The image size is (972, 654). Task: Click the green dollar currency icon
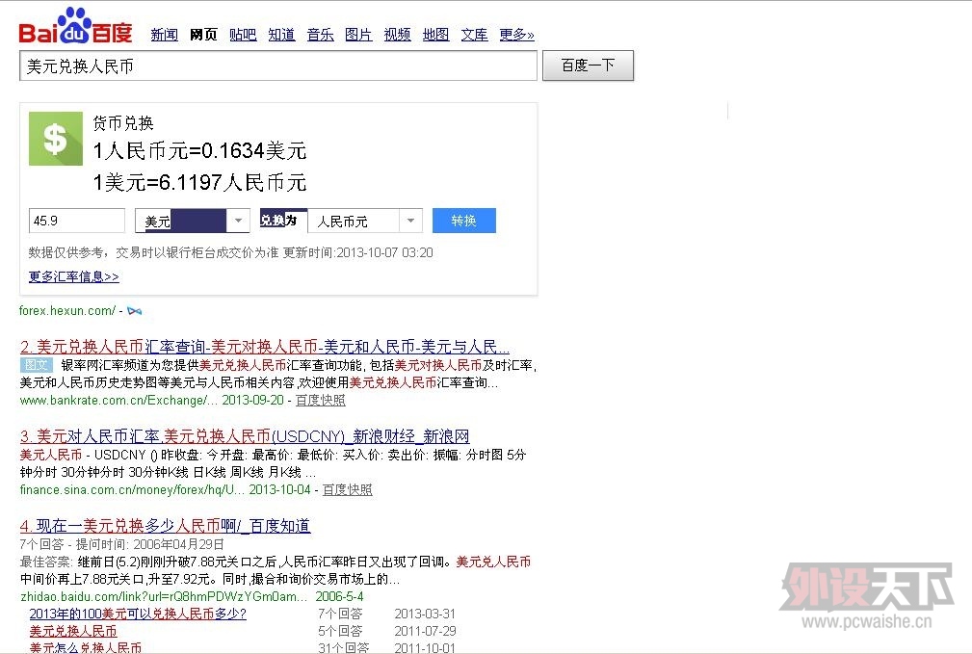click(56, 139)
